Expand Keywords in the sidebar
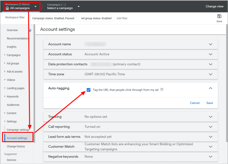Image resolution: width=228 pixels, height=164 pixels. (5, 96)
